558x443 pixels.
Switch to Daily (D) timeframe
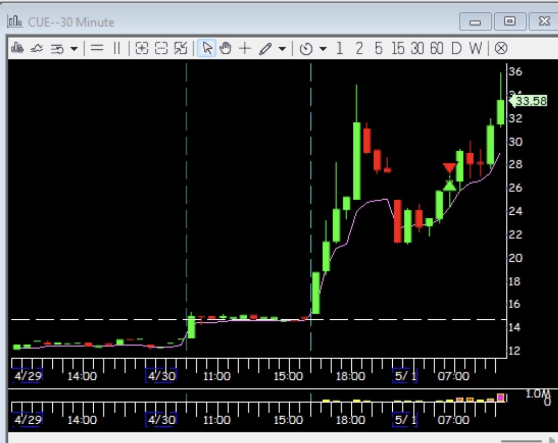point(456,48)
